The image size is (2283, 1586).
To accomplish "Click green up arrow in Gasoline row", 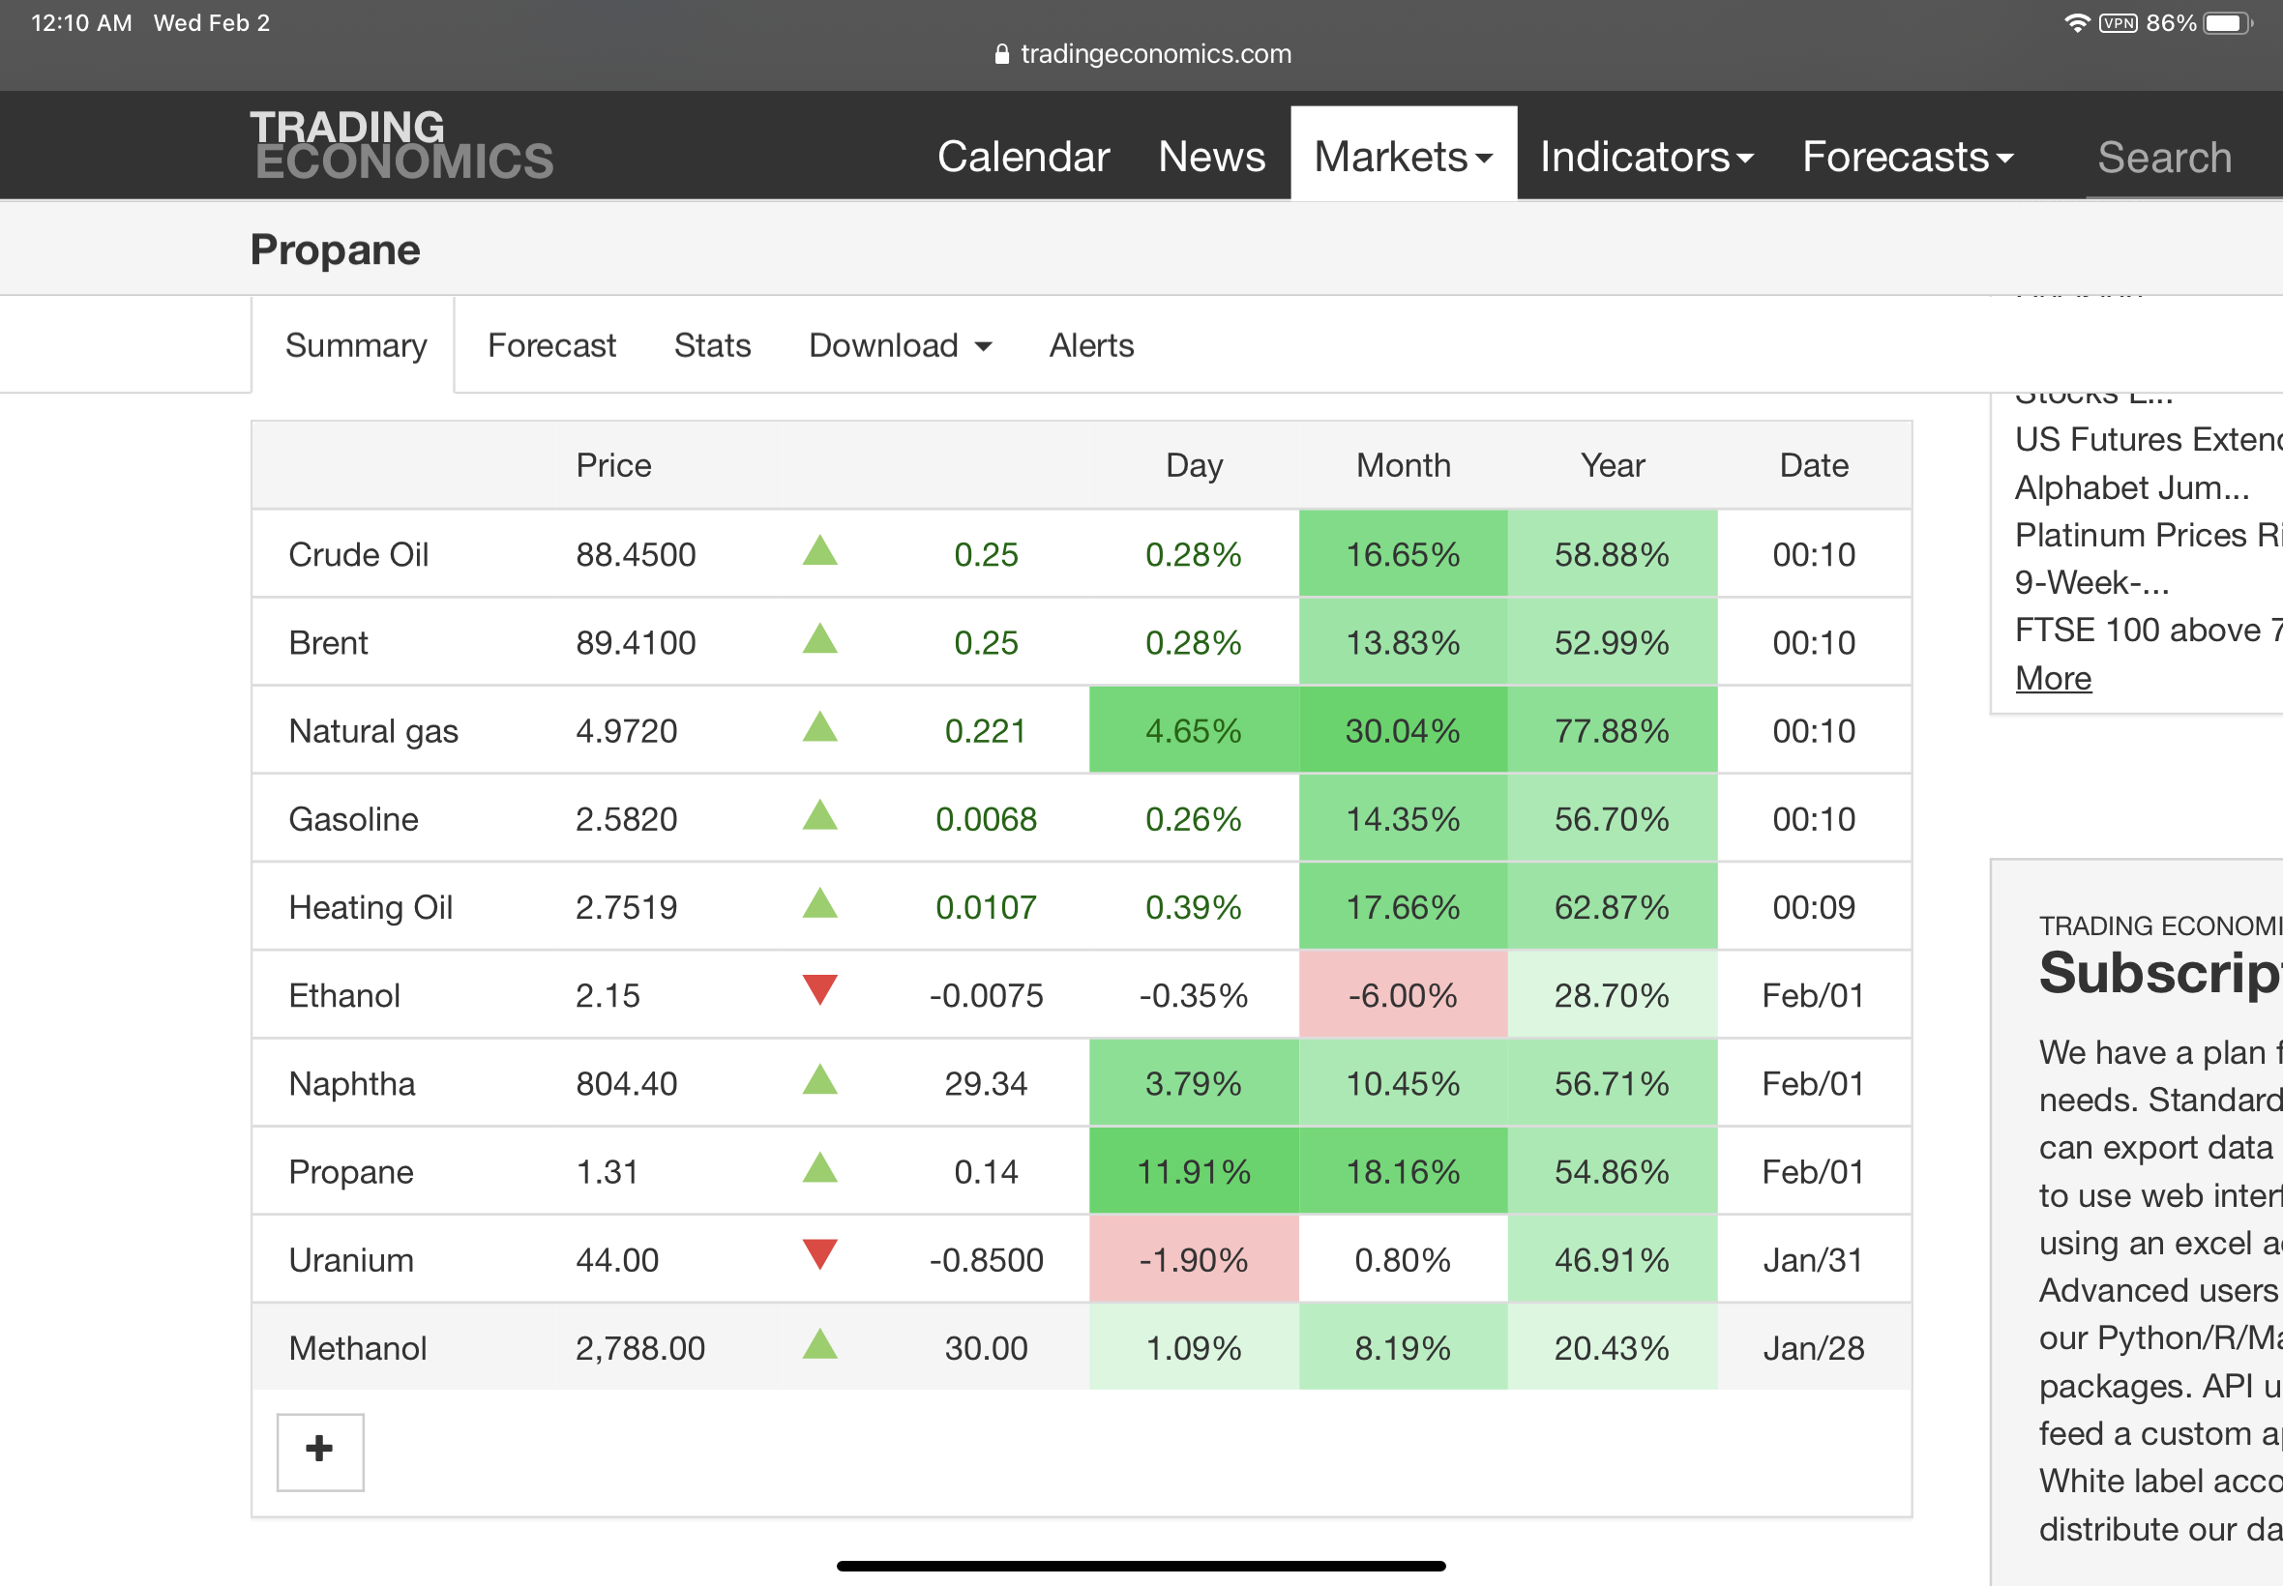I will tap(820, 815).
